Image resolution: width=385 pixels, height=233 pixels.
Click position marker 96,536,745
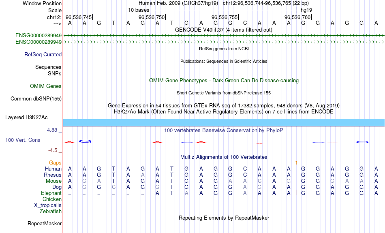[79, 17]
